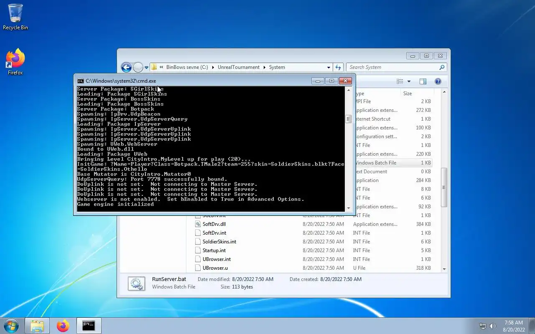
Task: Open the More view options dropdown
Action: coord(409,81)
